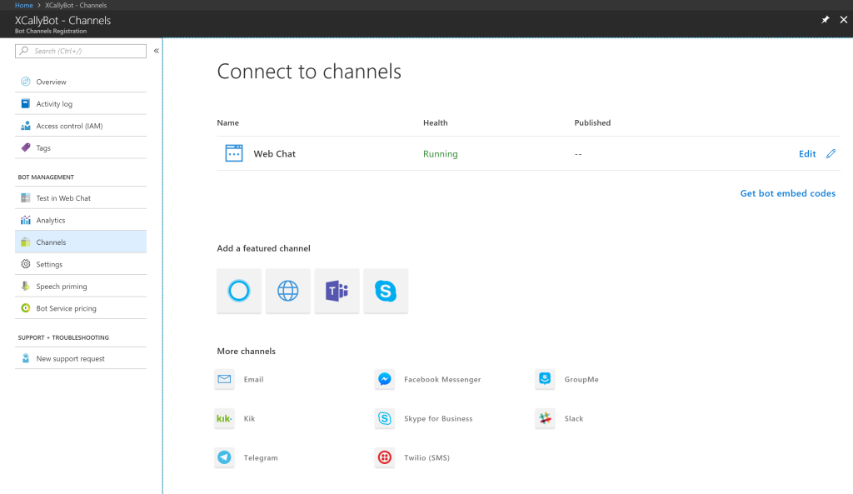Click the Twilio (SMS) icon

click(x=385, y=457)
